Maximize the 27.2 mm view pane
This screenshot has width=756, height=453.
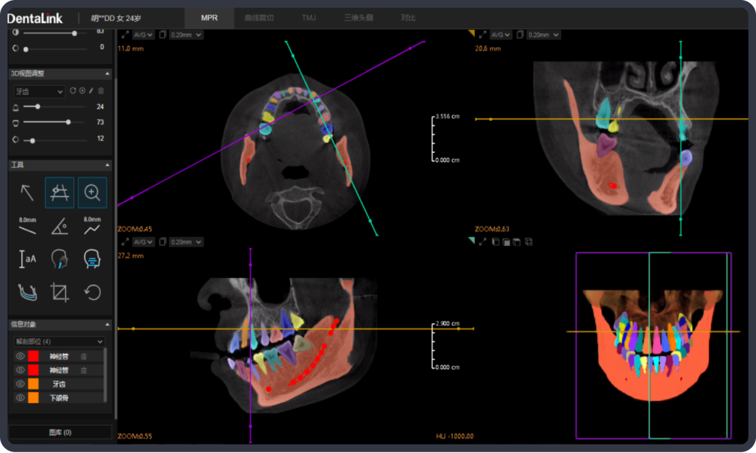tap(124, 242)
